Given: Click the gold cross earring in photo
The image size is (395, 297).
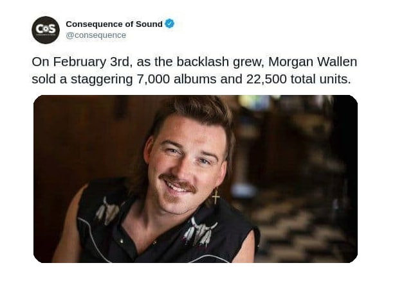Looking at the screenshot, I should pos(216,196).
